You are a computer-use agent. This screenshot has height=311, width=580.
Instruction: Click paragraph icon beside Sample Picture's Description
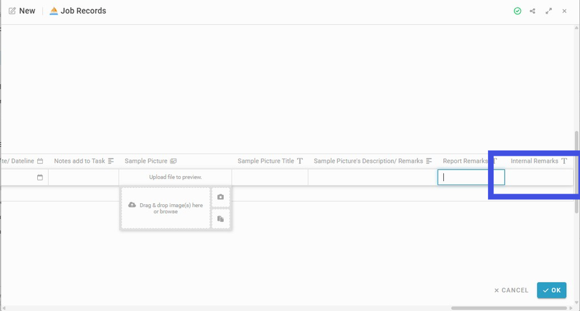coord(429,161)
